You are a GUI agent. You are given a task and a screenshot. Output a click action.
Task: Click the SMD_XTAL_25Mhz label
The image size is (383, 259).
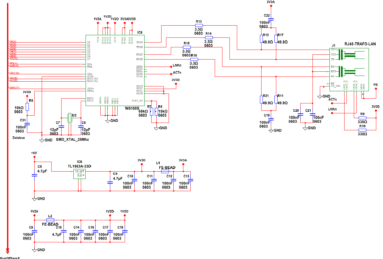pyautogui.click(x=72, y=140)
